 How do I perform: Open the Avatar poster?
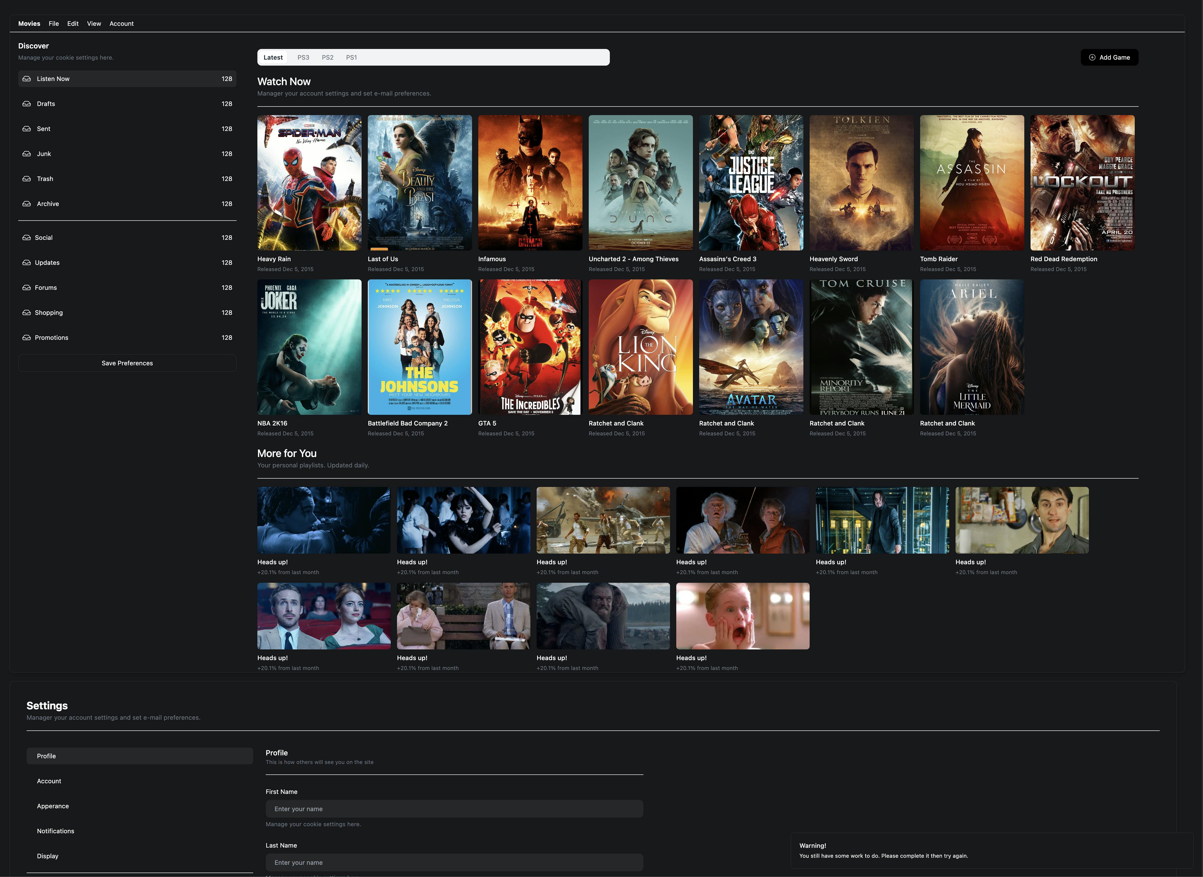point(751,347)
